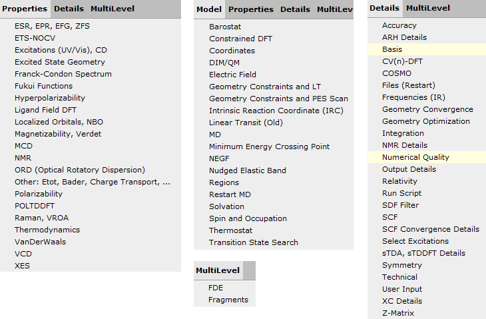Select Numerical Quality in Details menu
The image size is (486, 319).
(415, 157)
